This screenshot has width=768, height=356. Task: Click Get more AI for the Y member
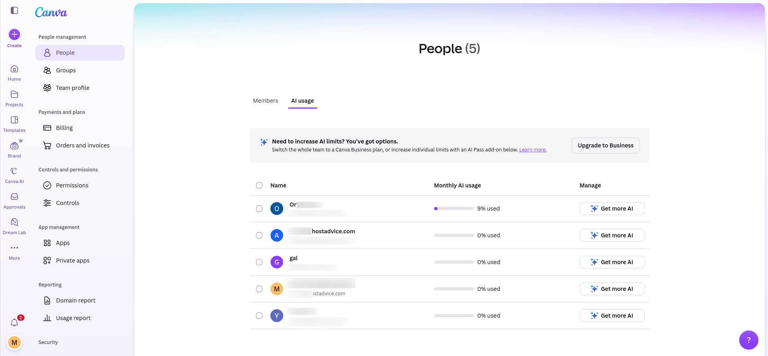pyautogui.click(x=612, y=316)
